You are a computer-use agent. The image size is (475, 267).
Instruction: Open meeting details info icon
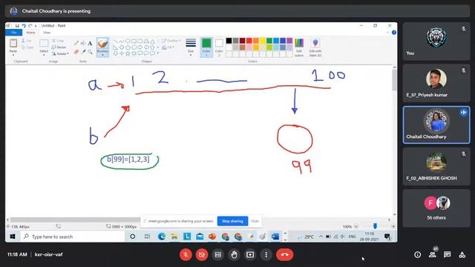pyautogui.click(x=417, y=254)
